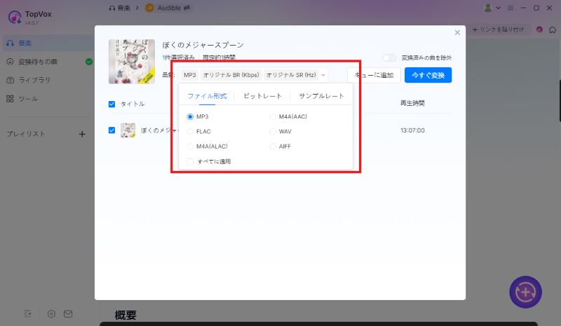This screenshot has width=561, height=326.
Task: Click the オリジナル BR (Kbps) tag
Action: 231,75
